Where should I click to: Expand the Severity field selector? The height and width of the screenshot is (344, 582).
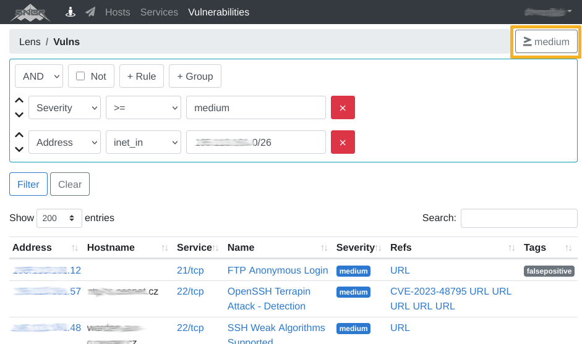click(64, 107)
